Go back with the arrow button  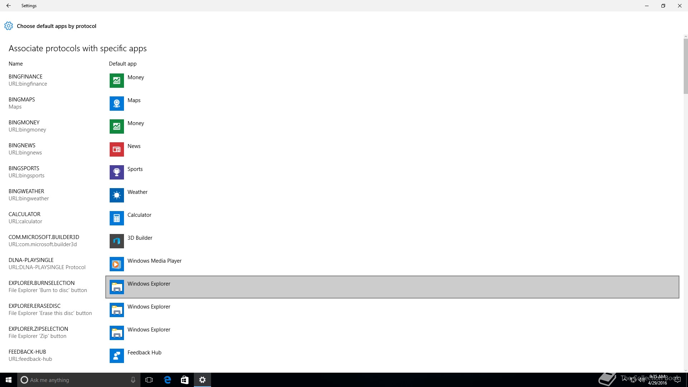point(9,6)
